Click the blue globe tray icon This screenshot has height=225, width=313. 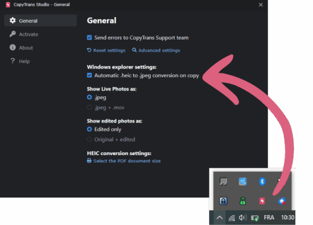[282, 201]
